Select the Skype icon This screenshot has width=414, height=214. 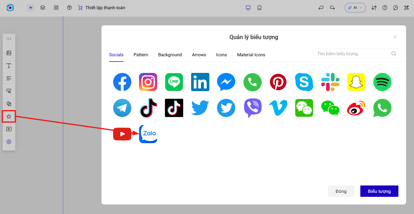(x=304, y=82)
